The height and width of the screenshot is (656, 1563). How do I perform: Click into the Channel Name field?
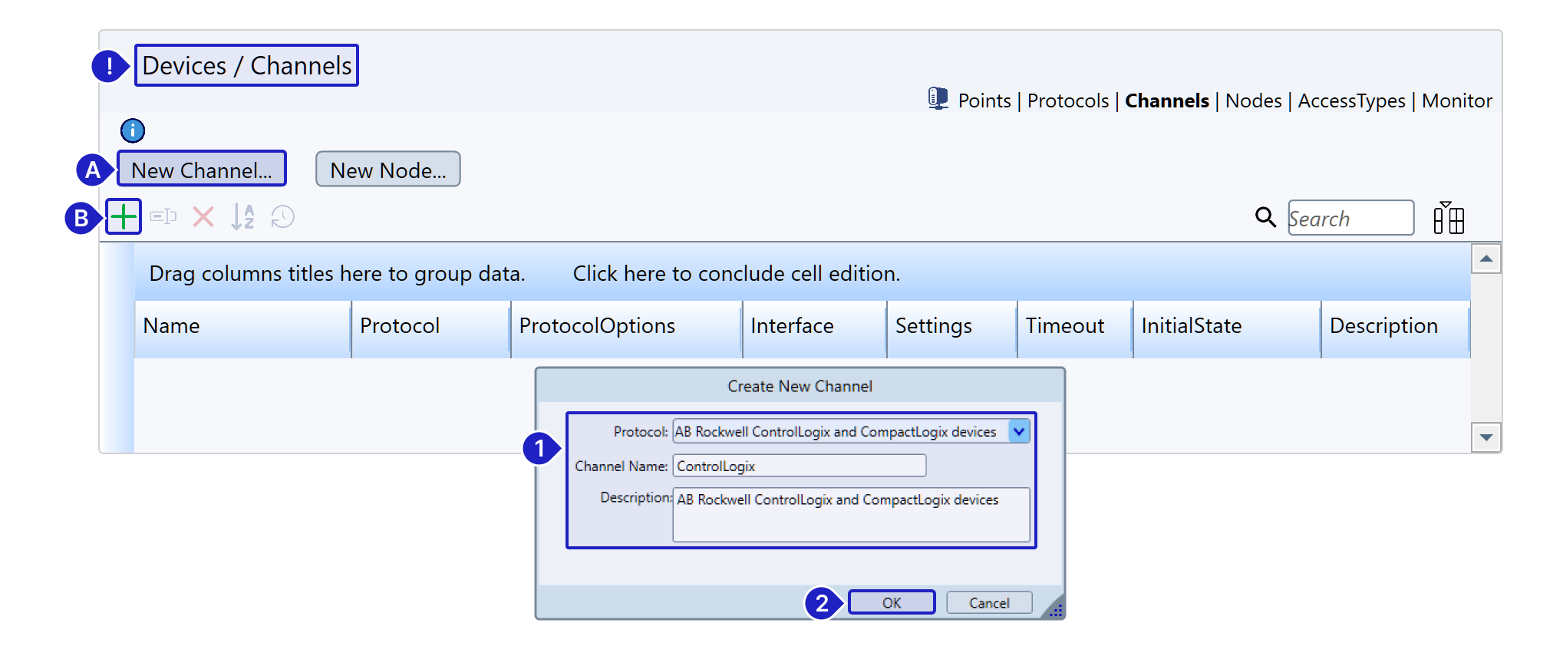point(798,466)
